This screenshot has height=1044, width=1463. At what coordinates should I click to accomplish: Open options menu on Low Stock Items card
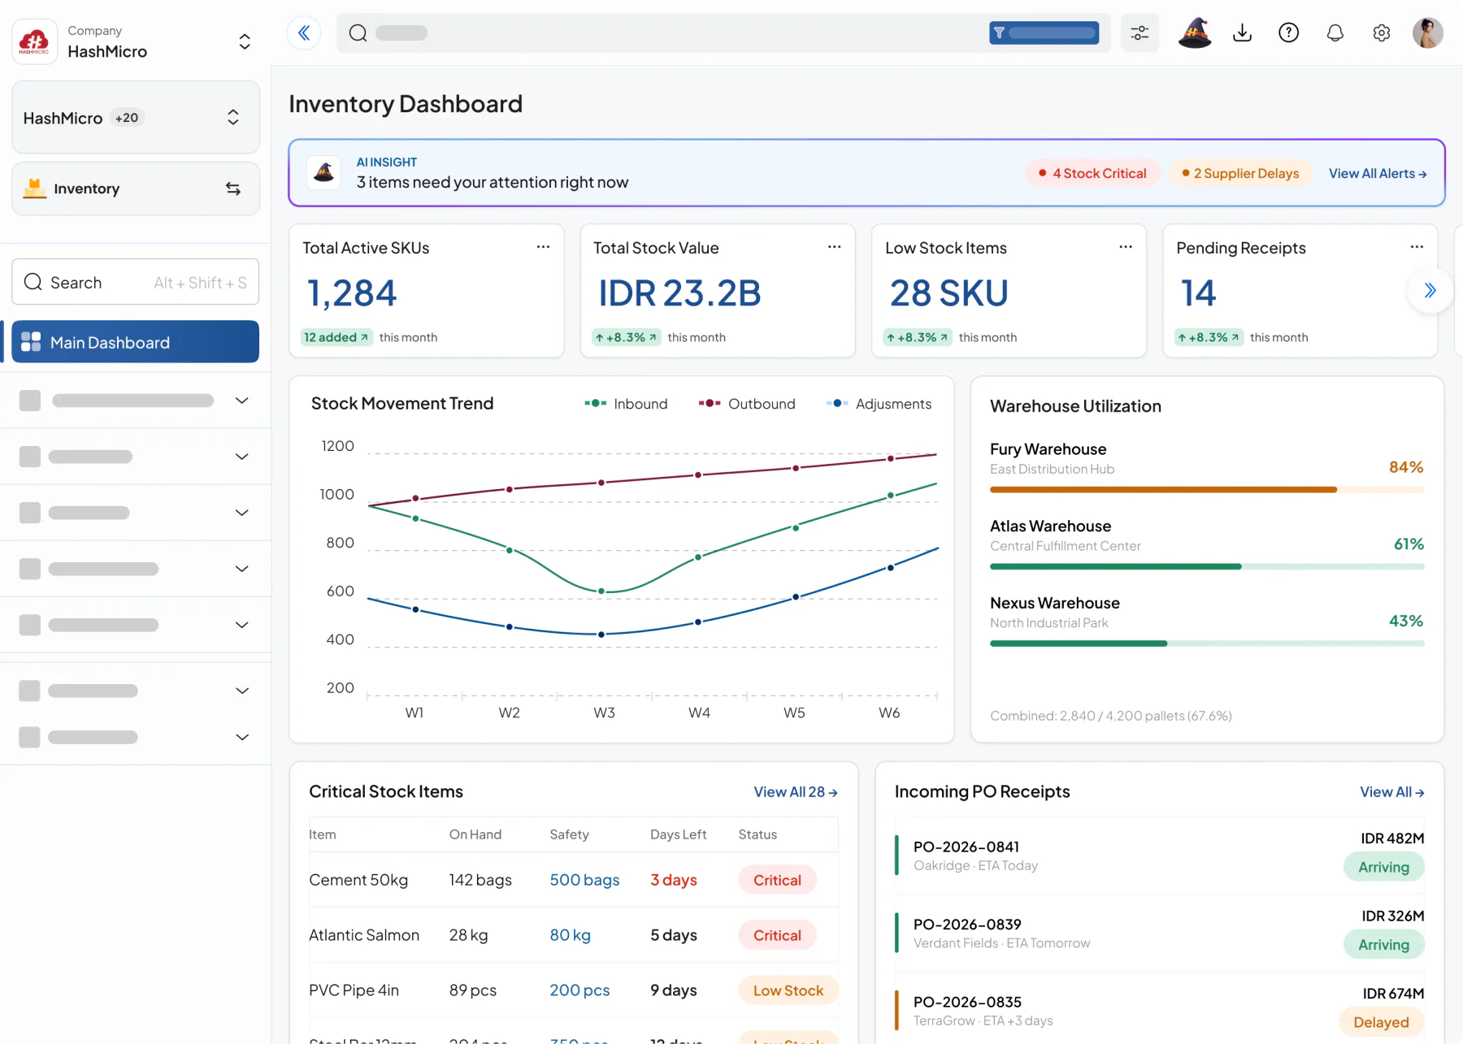[x=1125, y=247]
